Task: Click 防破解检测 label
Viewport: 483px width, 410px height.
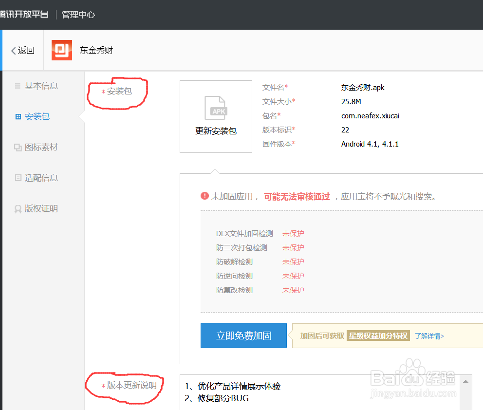Action: [234, 262]
